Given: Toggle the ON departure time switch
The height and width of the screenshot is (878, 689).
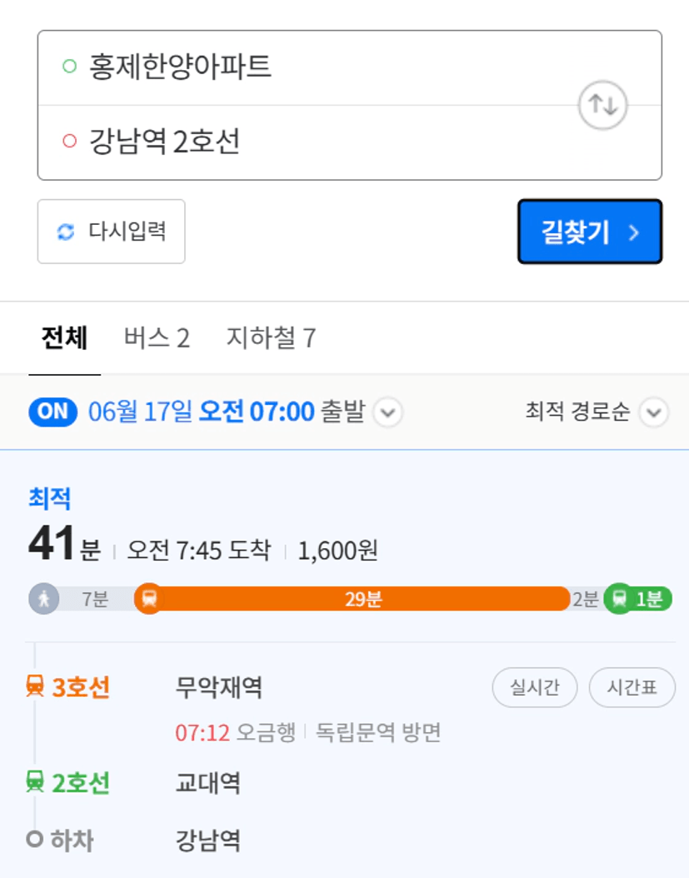Looking at the screenshot, I should (52, 412).
